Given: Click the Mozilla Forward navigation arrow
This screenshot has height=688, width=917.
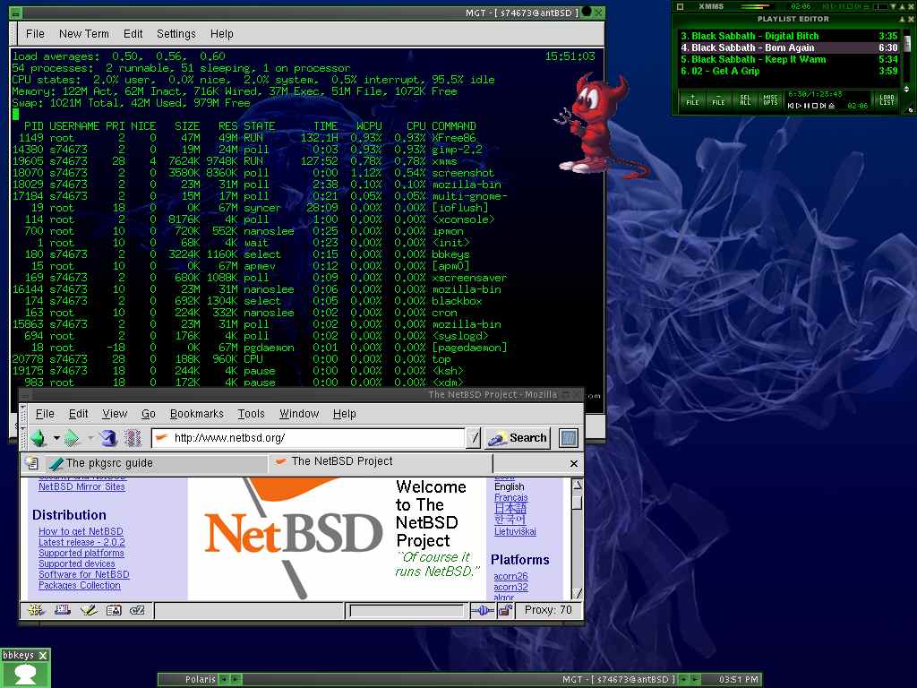Looking at the screenshot, I should tap(72, 438).
